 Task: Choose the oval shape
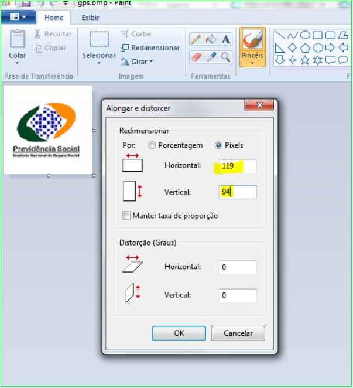pyautogui.click(x=305, y=35)
